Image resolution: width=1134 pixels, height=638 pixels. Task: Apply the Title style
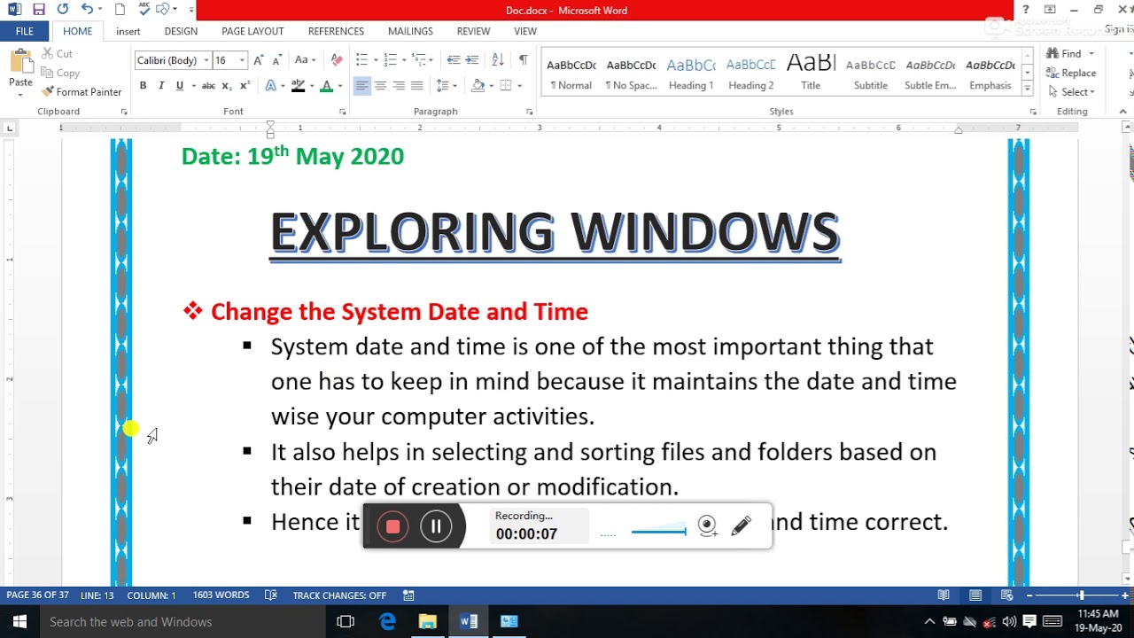coord(811,74)
